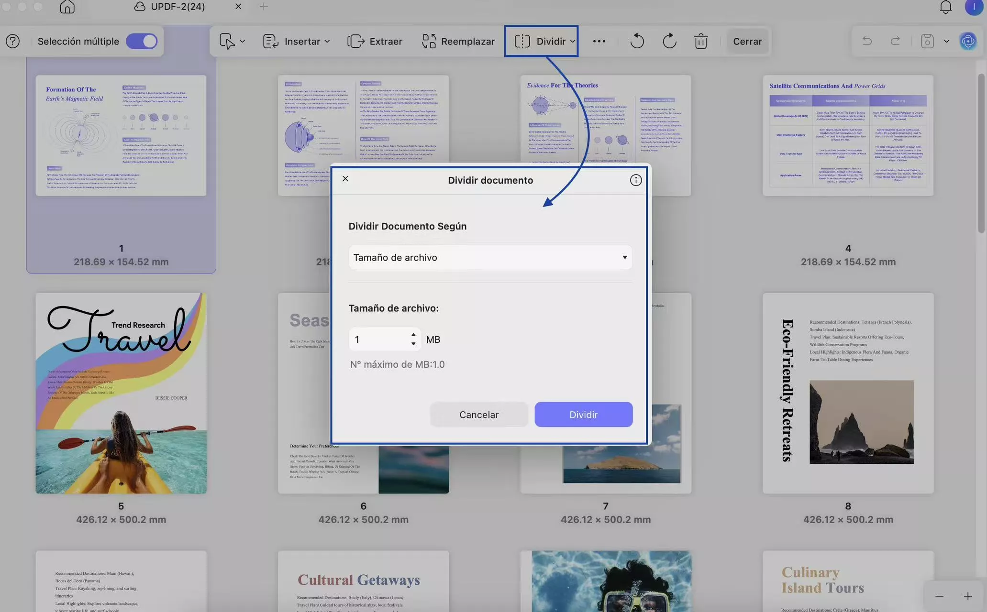
Task: Open the notifications bell
Action: (945, 7)
